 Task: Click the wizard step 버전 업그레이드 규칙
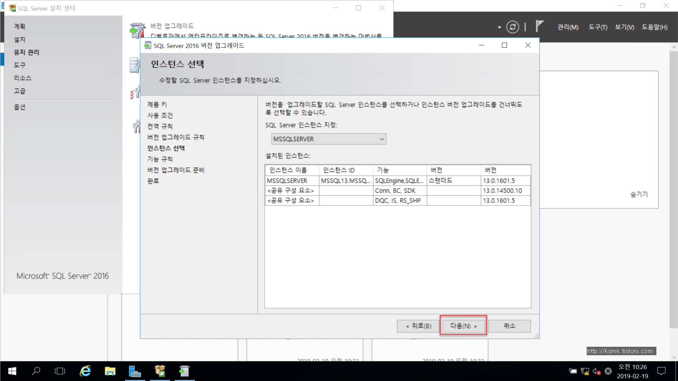pyautogui.click(x=176, y=137)
